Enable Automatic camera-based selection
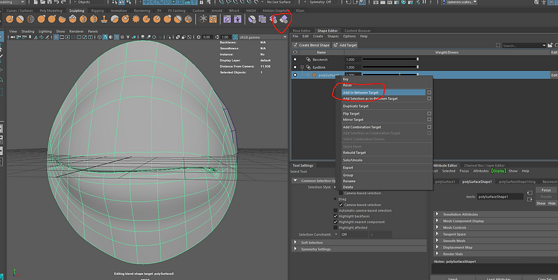The image size is (558, 280). (x=335, y=211)
